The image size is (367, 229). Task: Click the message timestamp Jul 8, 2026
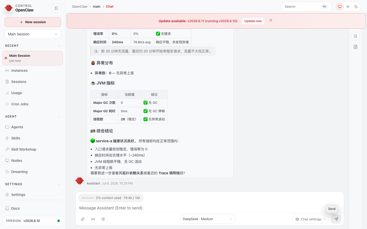[x=117, y=183]
